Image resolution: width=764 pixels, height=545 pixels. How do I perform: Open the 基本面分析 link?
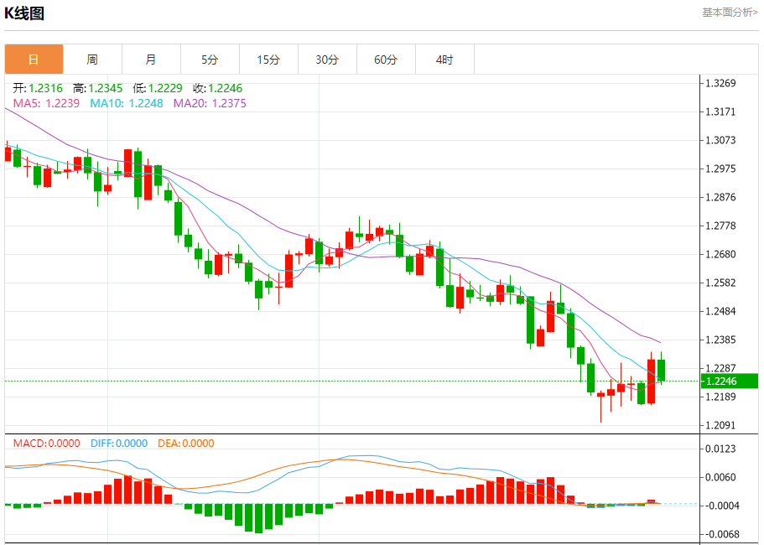(730, 13)
